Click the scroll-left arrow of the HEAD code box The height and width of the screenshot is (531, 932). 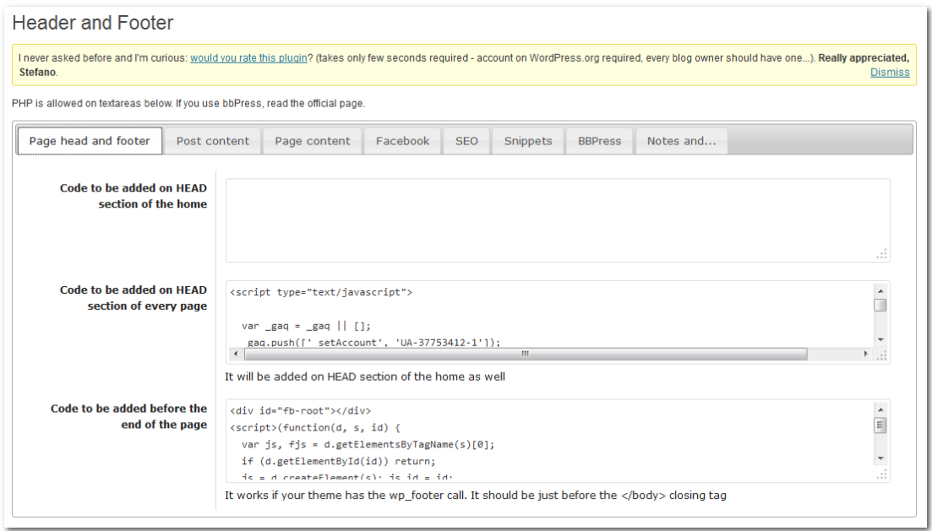(x=235, y=354)
